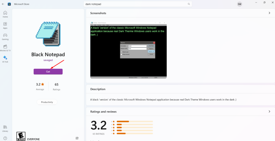
Task: Click the search magnifier icon
Action: 189,4
